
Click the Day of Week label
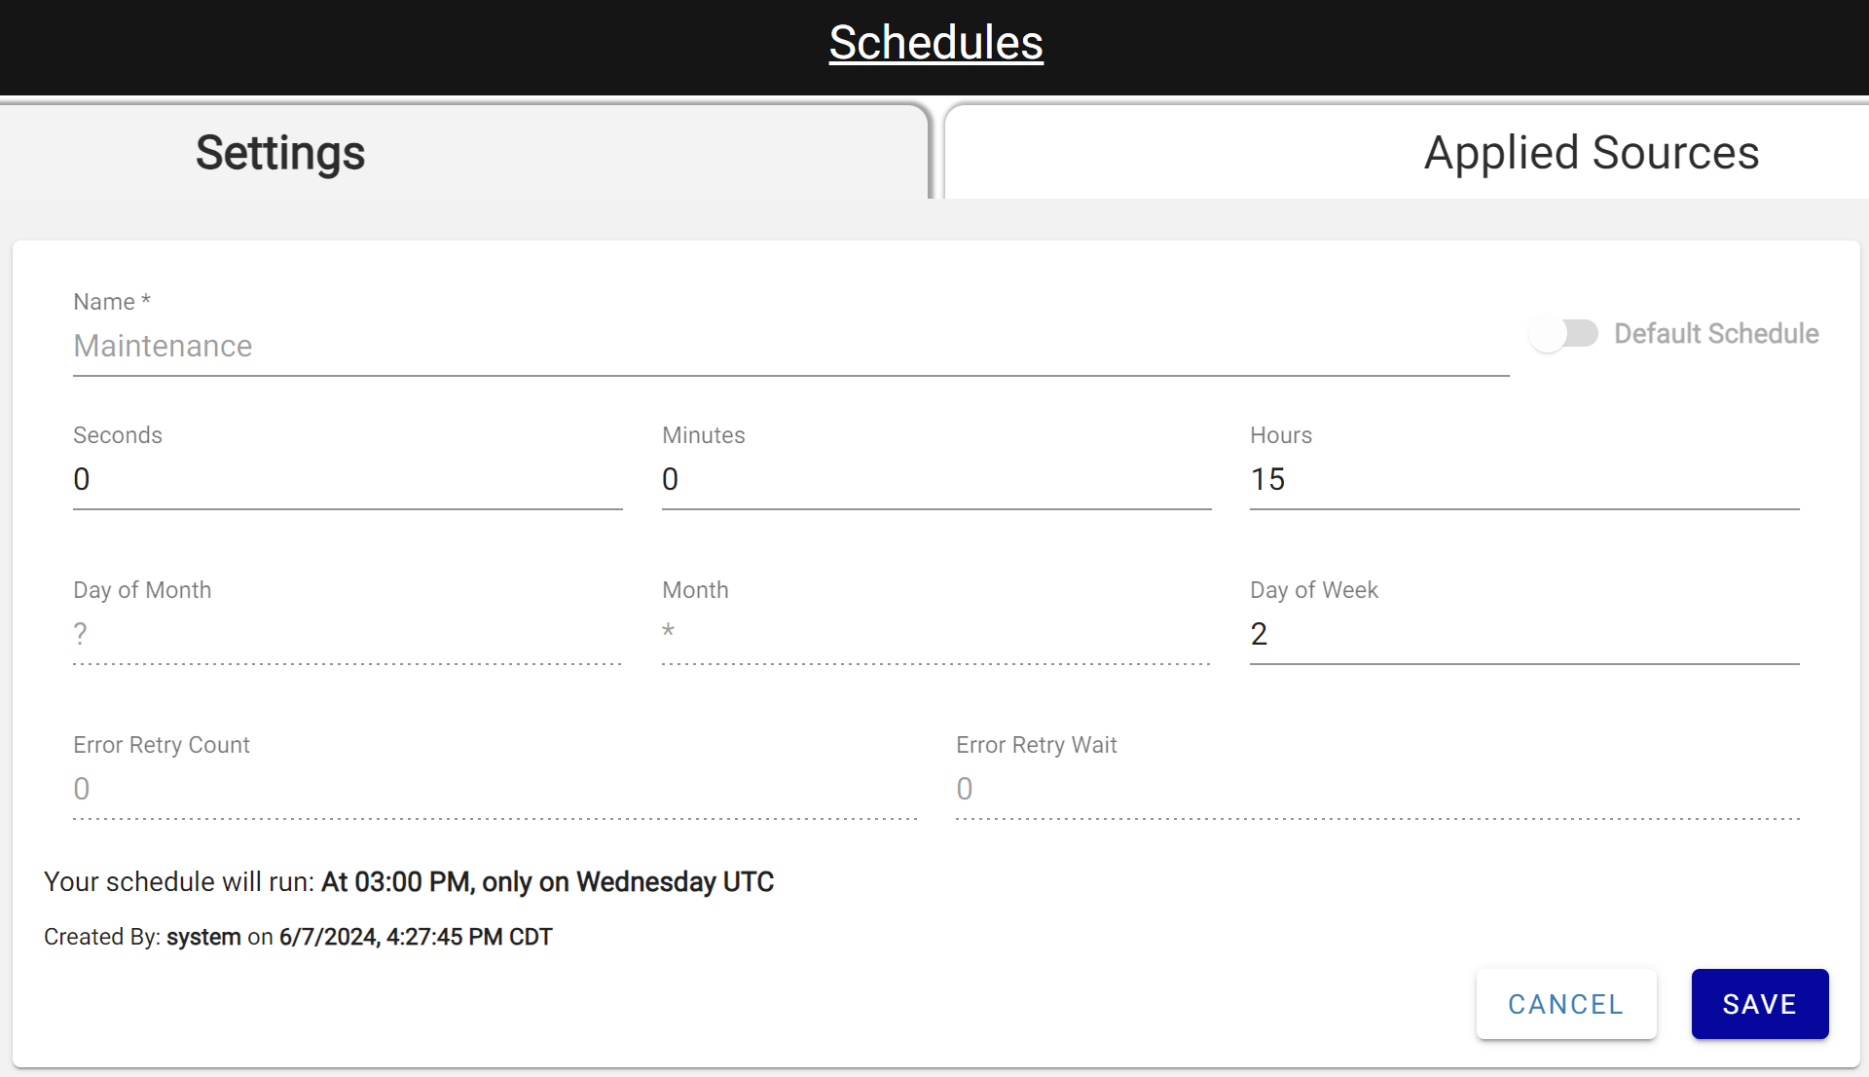(x=1313, y=590)
